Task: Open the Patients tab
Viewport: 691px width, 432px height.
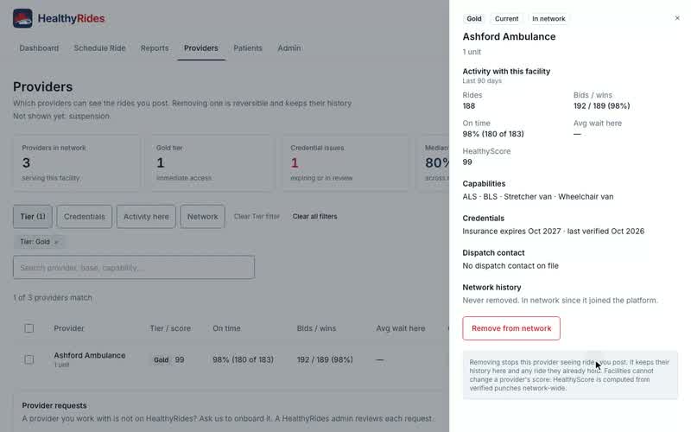Action: point(248,48)
